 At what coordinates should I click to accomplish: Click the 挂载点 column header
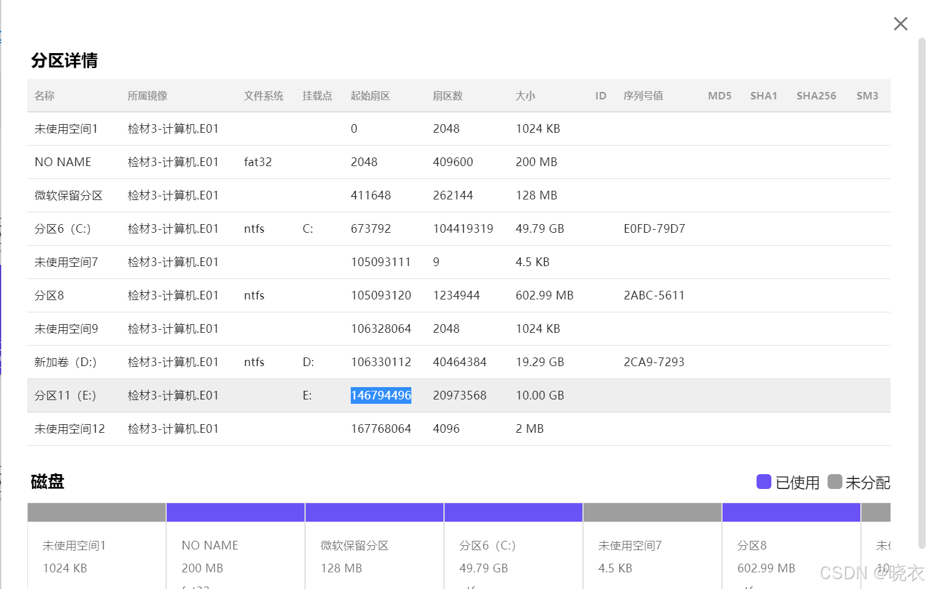click(x=317, y=96)
